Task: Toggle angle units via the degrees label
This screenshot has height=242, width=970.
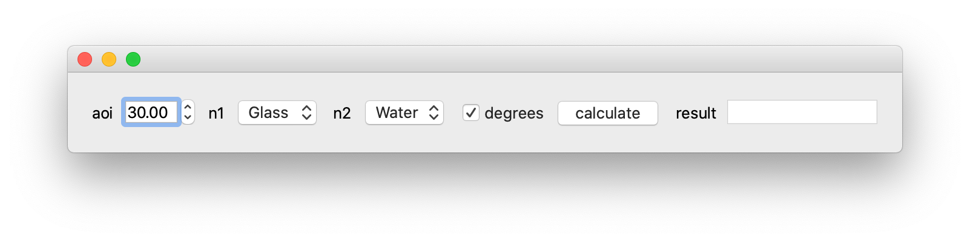Action: [514, 113]
